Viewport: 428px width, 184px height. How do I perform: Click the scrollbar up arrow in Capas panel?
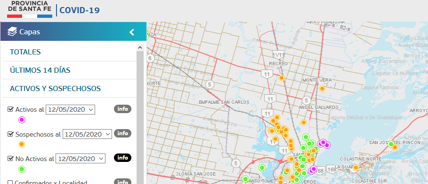pos(140,47)
